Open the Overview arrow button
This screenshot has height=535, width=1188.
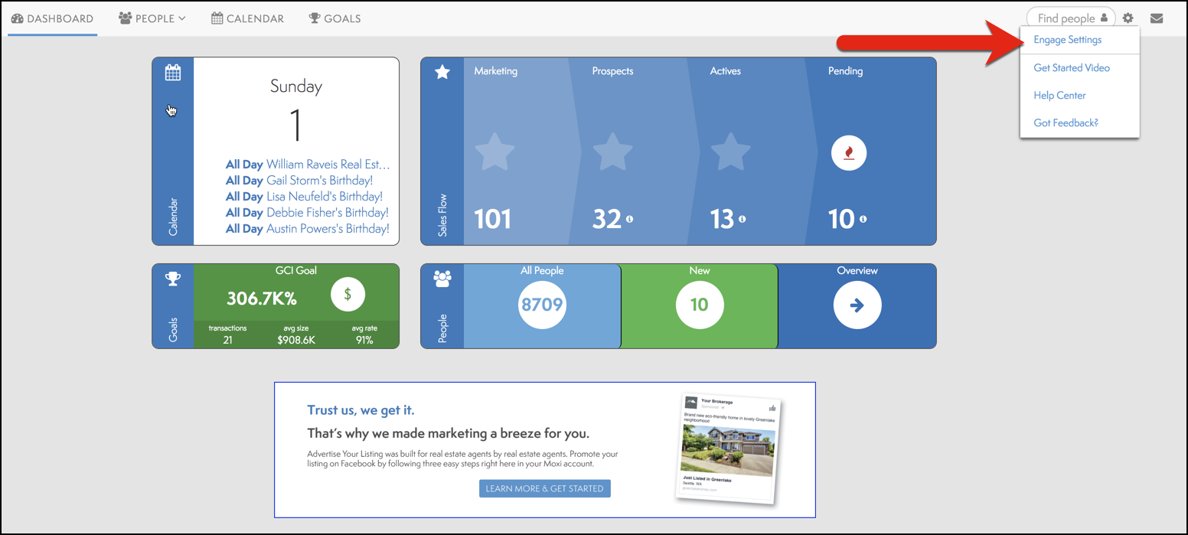857,305
